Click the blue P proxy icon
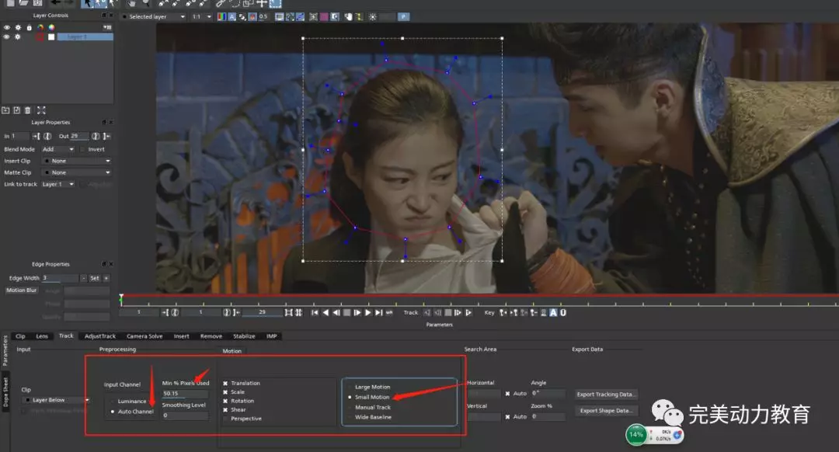The height and width of the screenshot is (452, 839). tap(403, 16)
